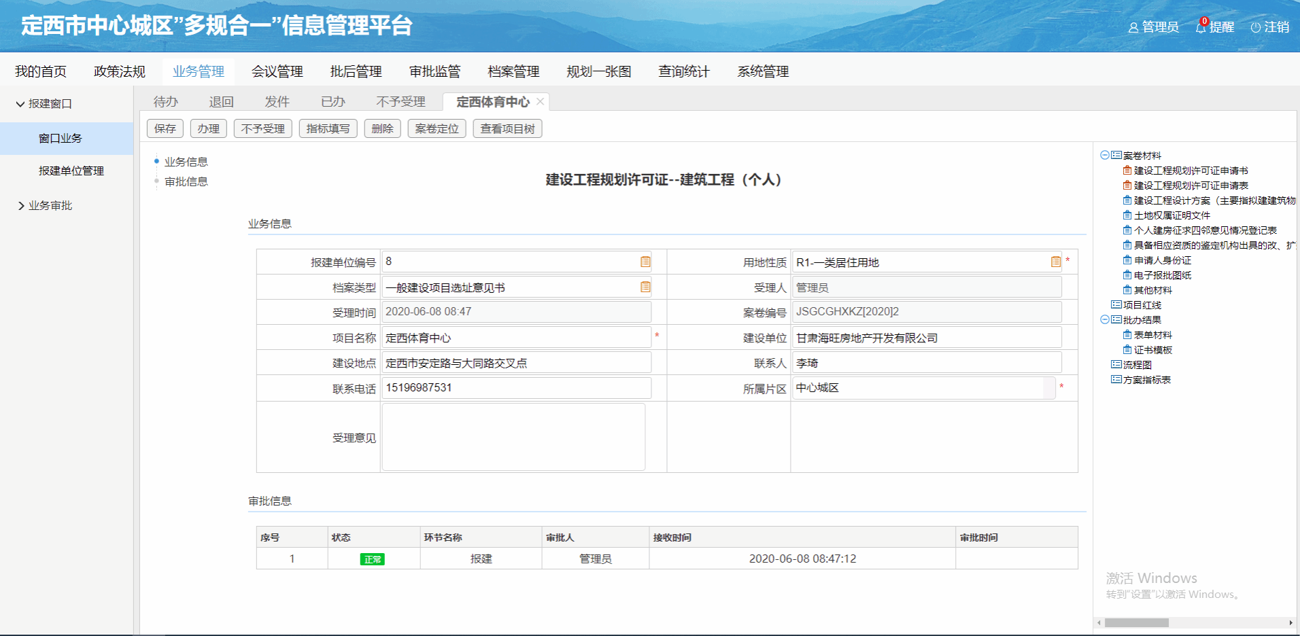Select 窗口业务 in sidebar
1300x636 pixels.
[67, 139]
